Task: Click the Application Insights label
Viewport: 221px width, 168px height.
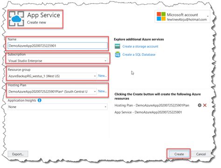Action: [x=22, y=101]
